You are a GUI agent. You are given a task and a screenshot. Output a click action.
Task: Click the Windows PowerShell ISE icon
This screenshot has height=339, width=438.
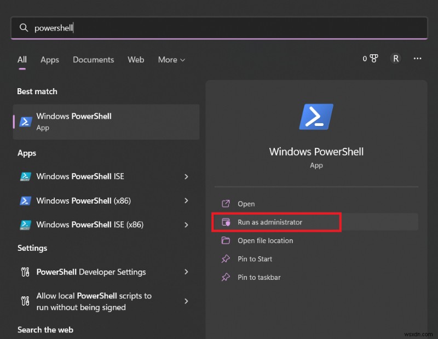tap(25, 176)
